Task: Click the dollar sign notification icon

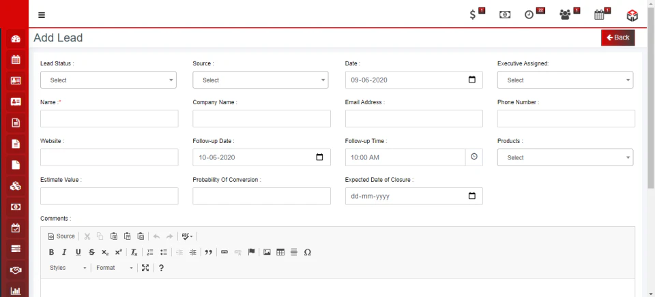Action: click(x=473, y=15)
